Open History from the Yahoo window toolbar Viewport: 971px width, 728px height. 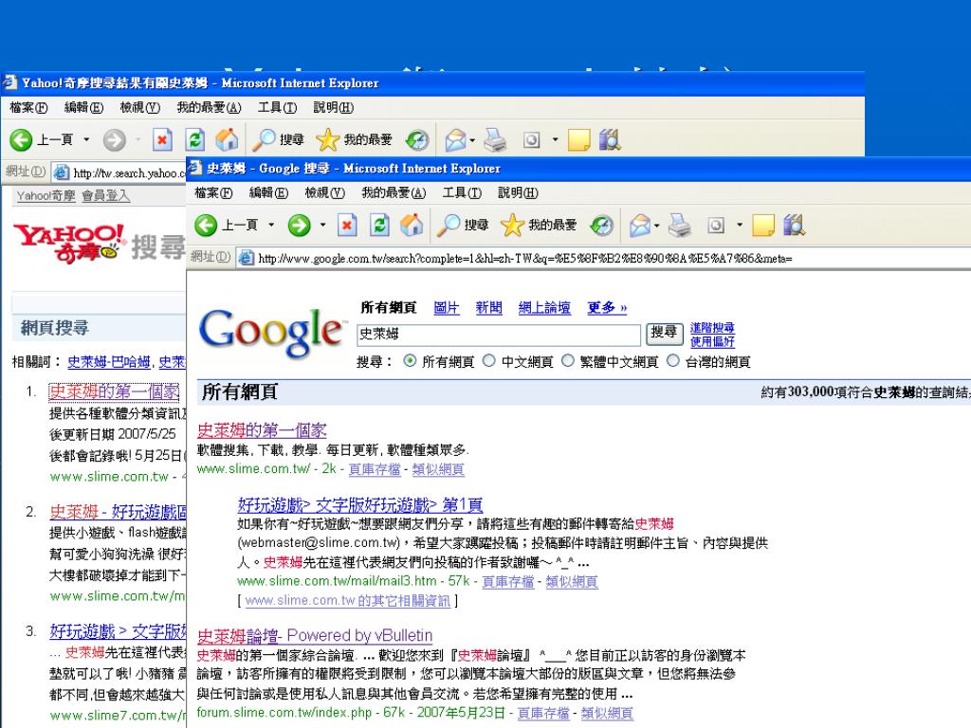(x=417, y=140)
